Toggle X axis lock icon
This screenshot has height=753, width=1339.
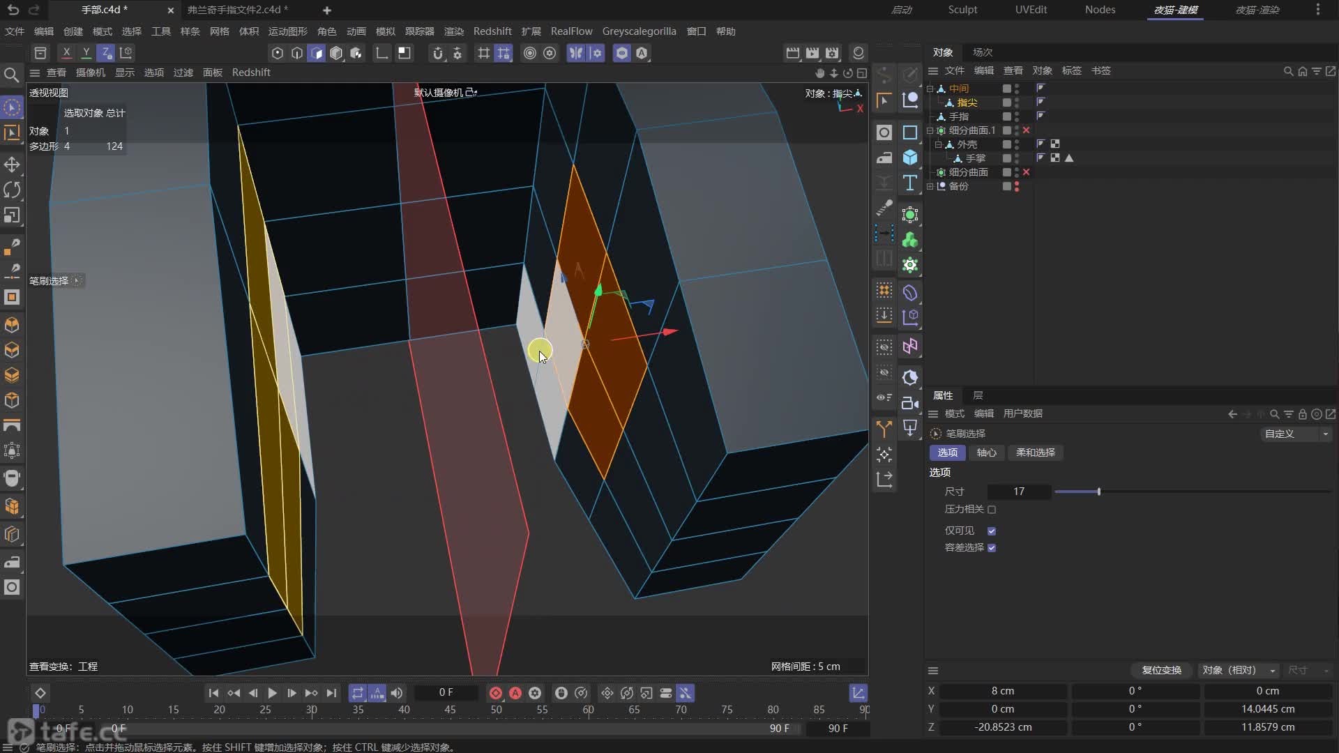tap(66, 52)
